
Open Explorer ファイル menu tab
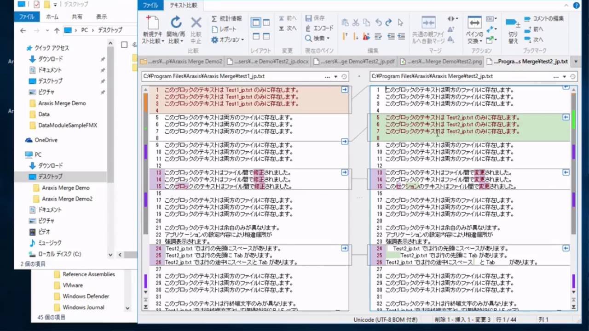[26, 17]
